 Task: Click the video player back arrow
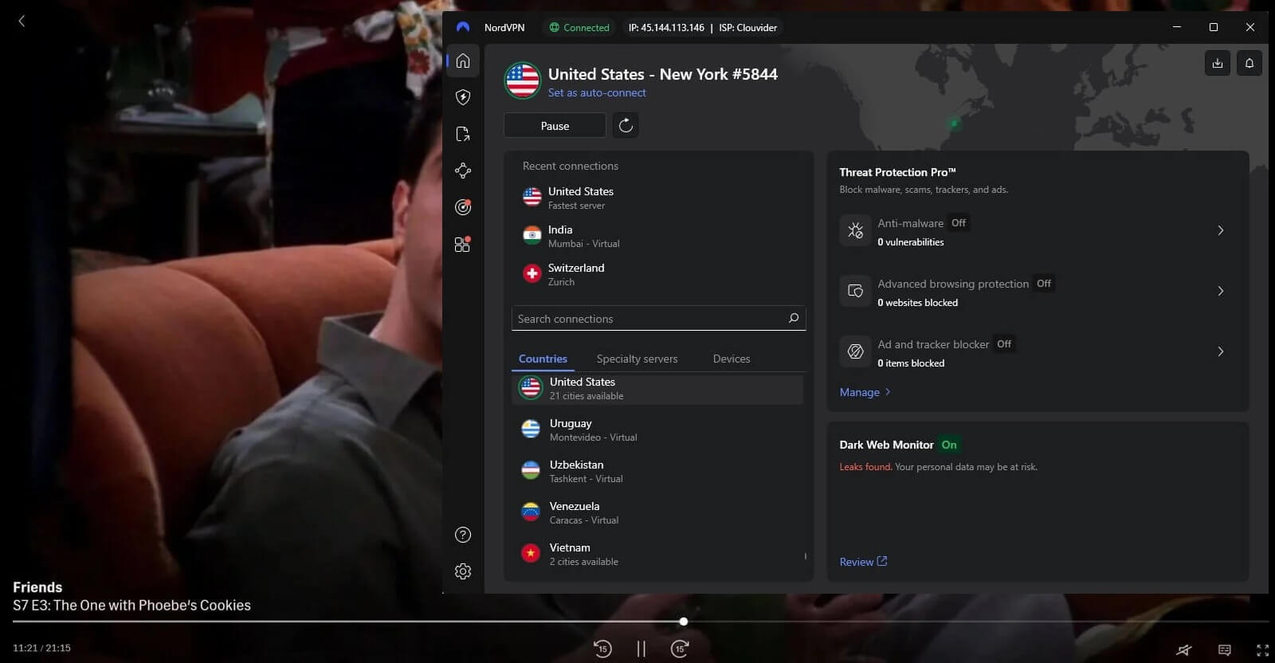pyautogui.click(x=22, y=22)
